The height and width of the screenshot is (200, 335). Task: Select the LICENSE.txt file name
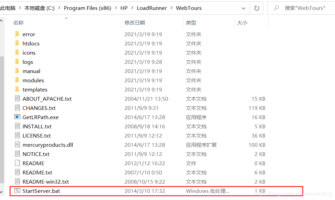point(37,135)
